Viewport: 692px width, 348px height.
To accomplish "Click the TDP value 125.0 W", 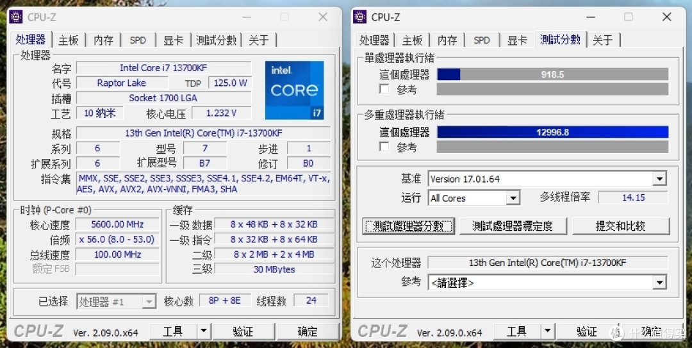I will 230,83.
